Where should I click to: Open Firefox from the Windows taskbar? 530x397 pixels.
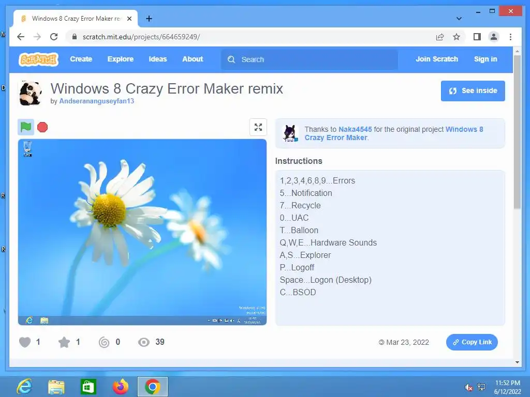(x=121, y=387)
